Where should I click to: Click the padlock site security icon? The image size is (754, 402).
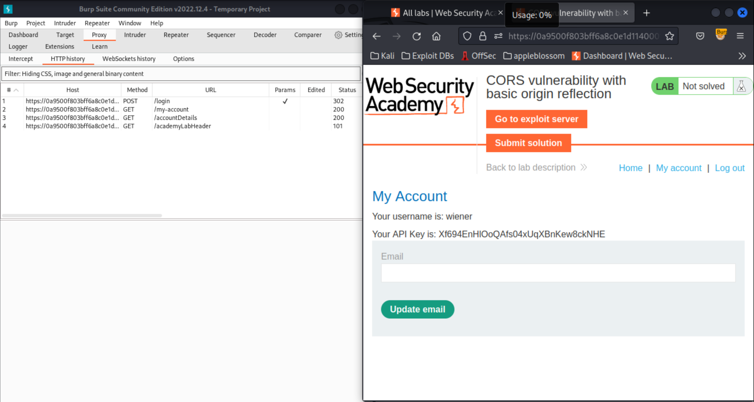(x=483, y=36)
